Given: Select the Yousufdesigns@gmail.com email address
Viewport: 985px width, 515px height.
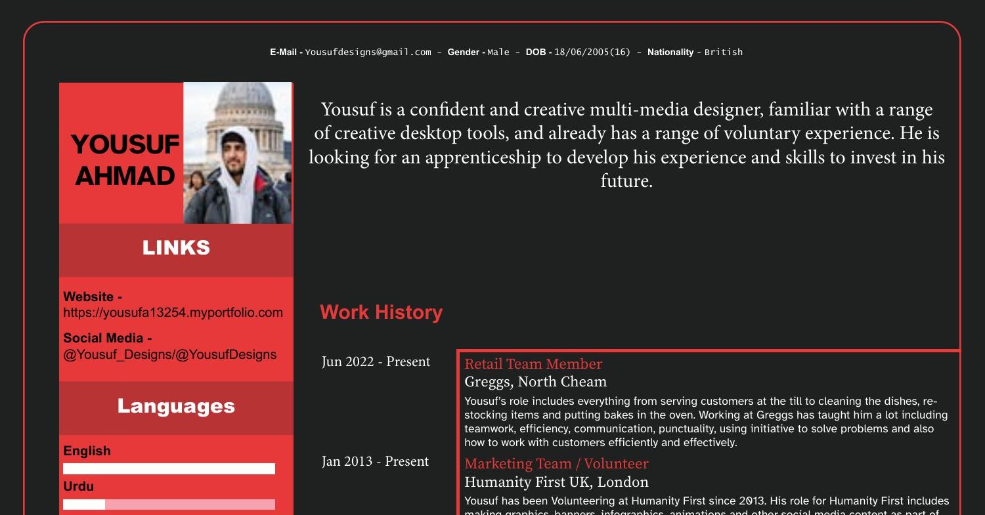Looking at the screenshot, I should [x=368, y=52].
